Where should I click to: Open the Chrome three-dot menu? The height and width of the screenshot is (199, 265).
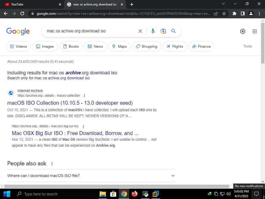pos(259,13)
